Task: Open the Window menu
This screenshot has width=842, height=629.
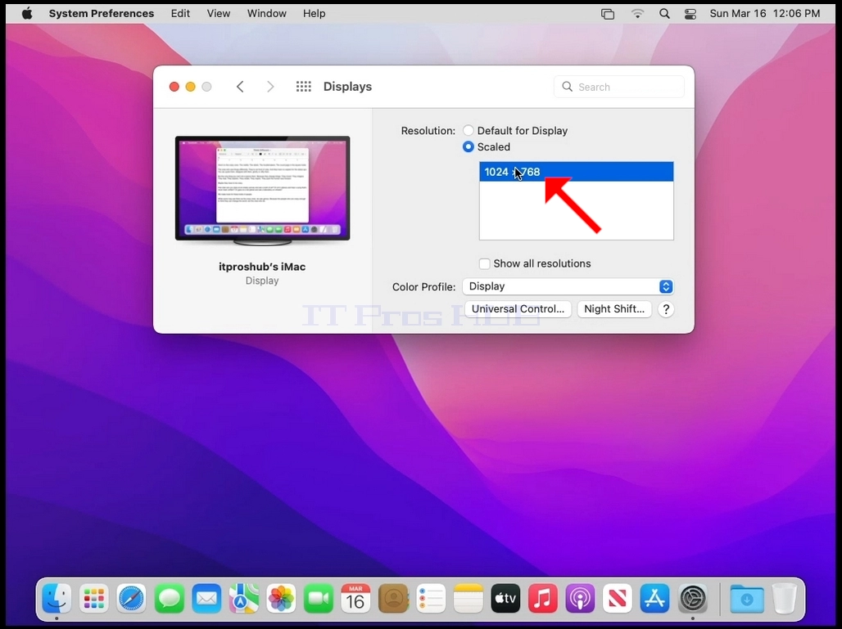Action: coord(266,13)
